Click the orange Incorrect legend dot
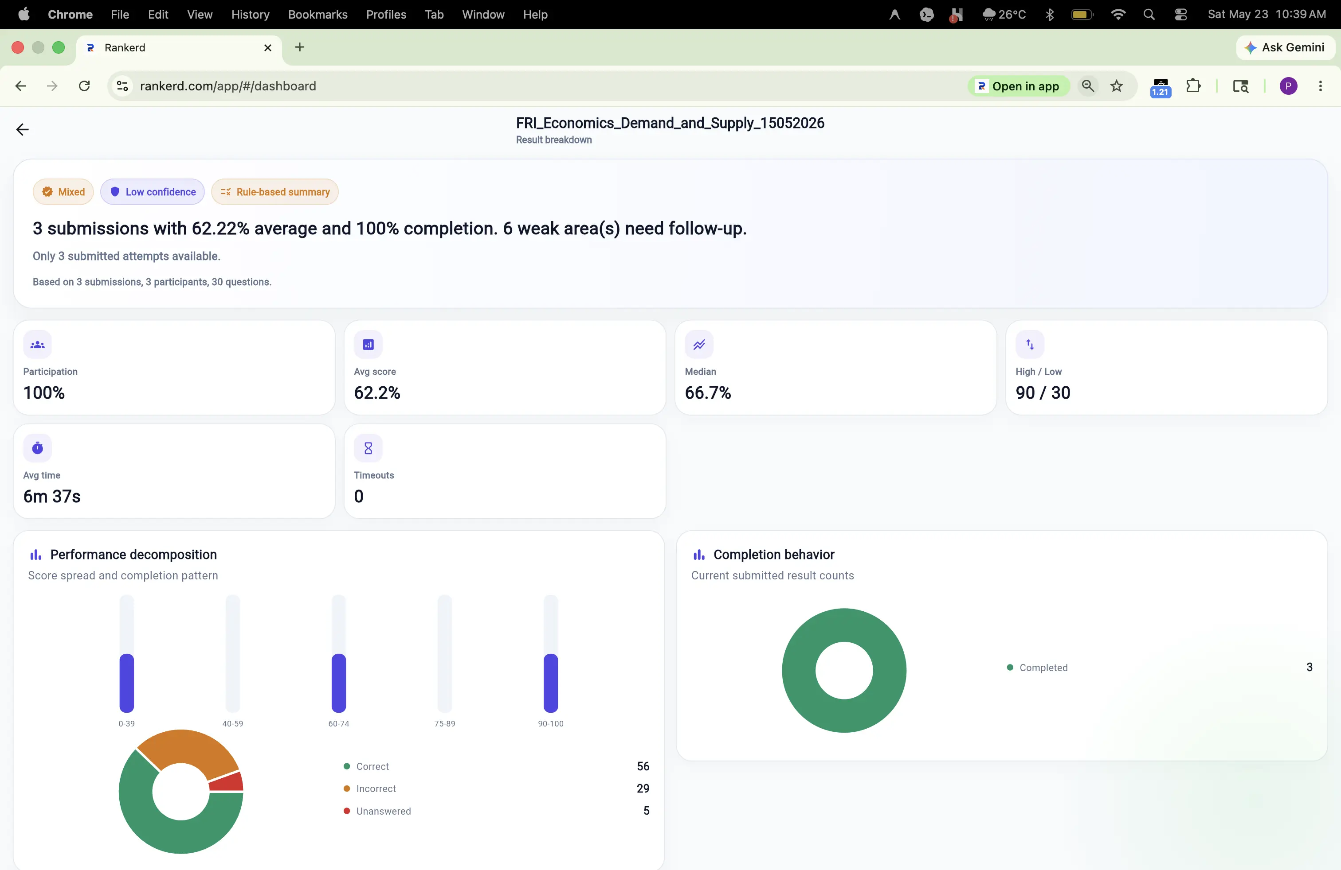The height and width of the screenshot is (870, 1341). tap(346, 789)
